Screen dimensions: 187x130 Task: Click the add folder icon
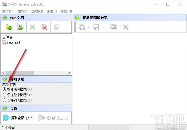[9, 27]
